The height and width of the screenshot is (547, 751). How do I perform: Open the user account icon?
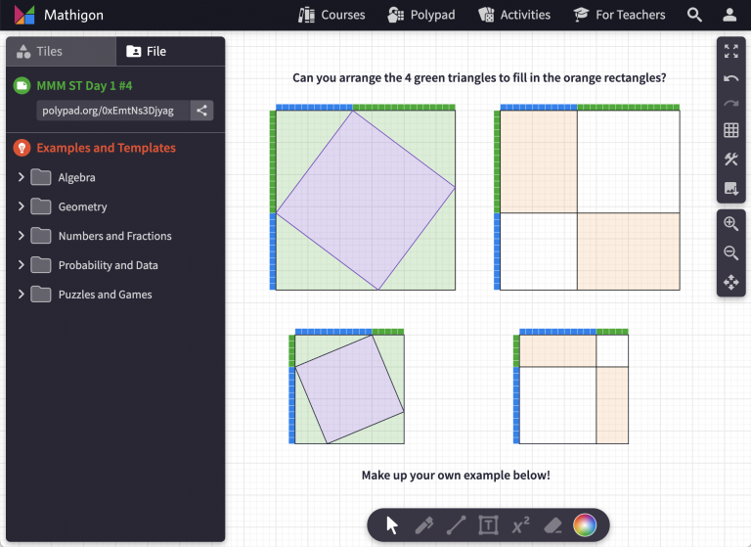coord(729,15)
